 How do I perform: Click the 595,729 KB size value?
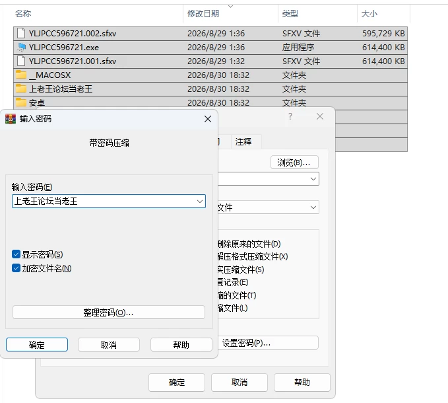coord(383,34)
